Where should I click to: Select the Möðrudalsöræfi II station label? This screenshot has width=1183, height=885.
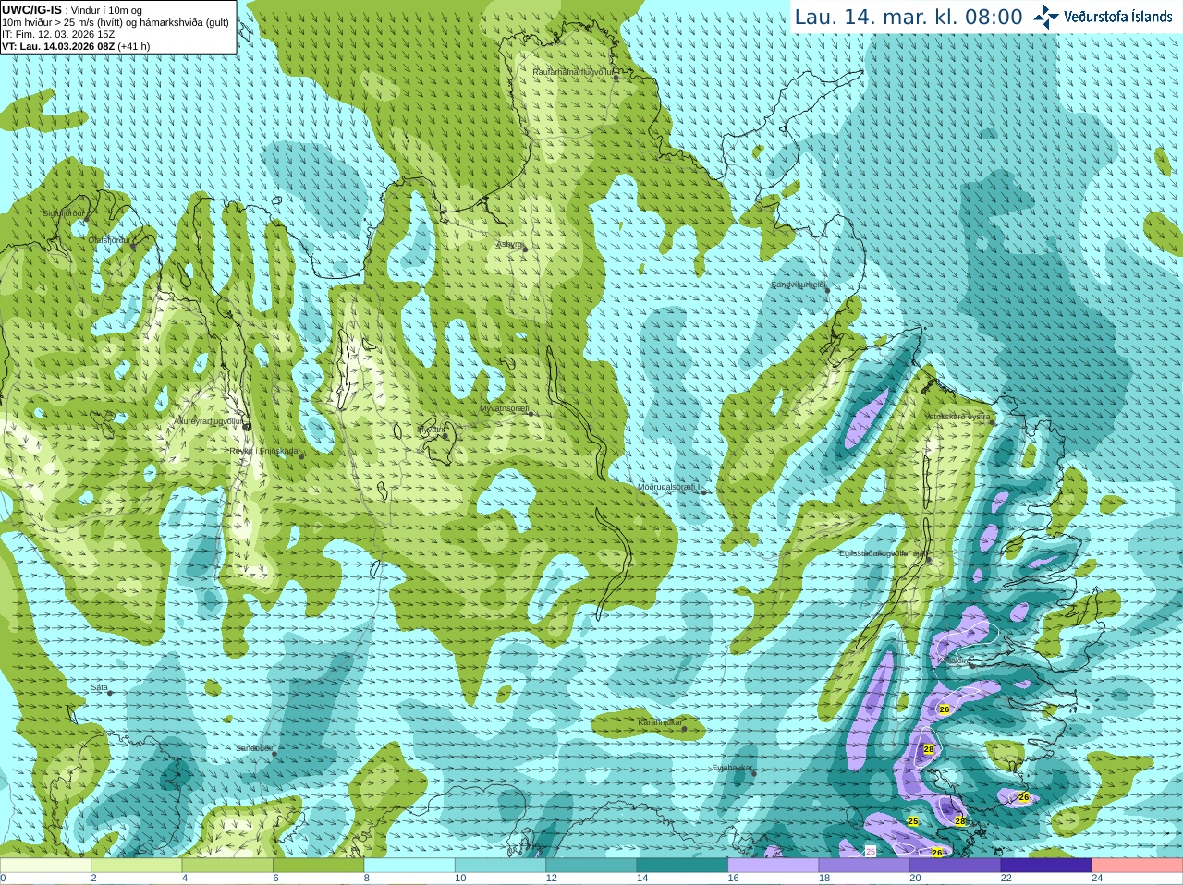coord(670,487)
